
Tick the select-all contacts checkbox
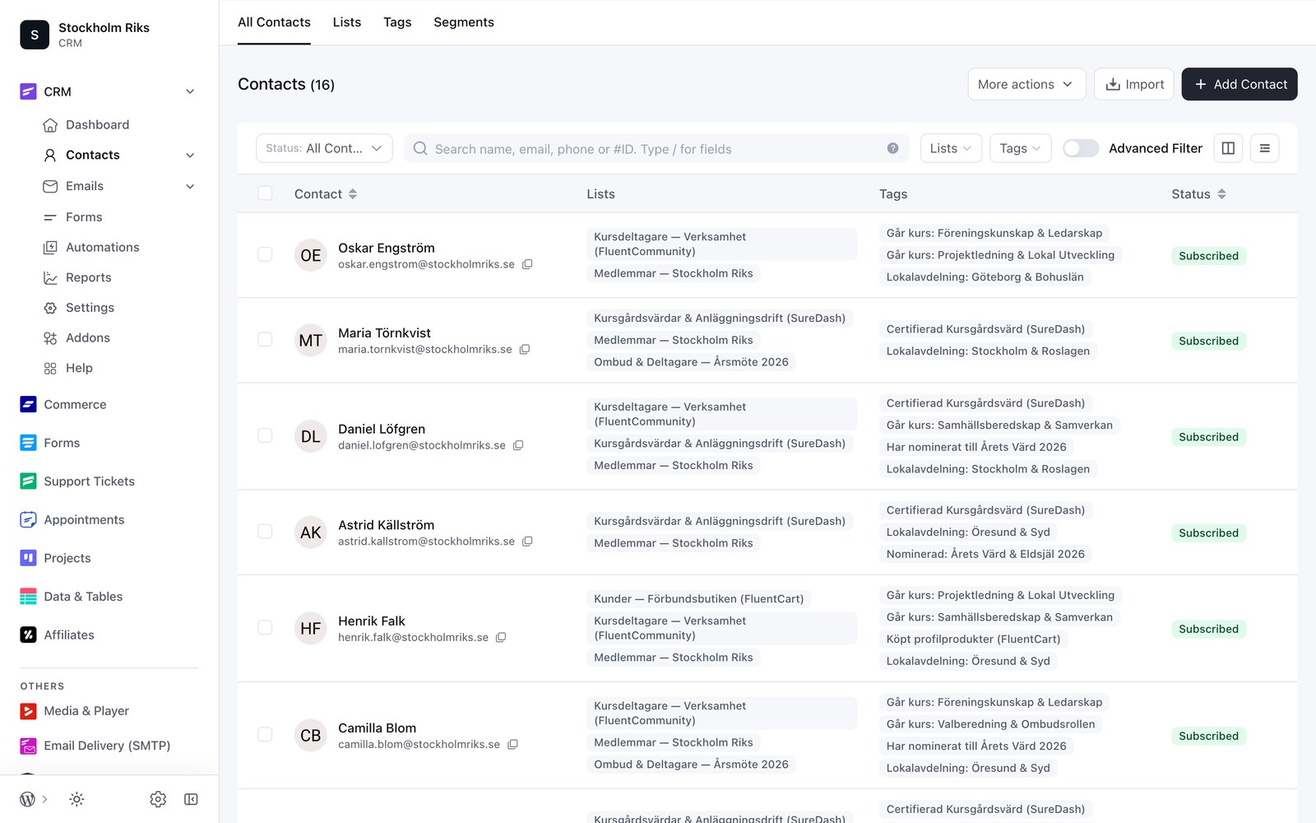265,193
